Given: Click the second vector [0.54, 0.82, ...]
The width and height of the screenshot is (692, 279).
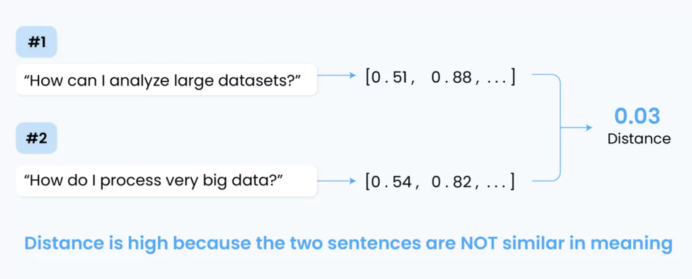Looking at the screenshot, I should [x=440, y=181].
